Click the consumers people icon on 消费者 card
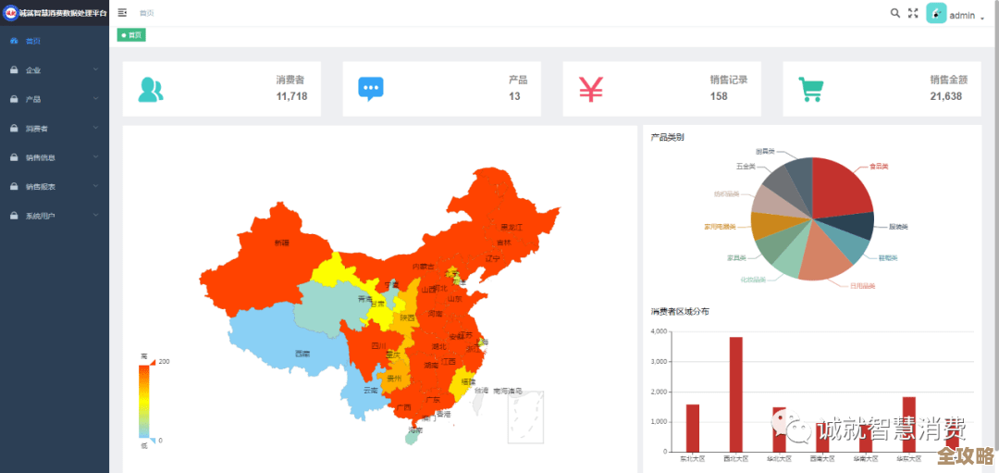The width and height of the screenshot is (999, 473). pyautogui.click(x=151, y=89)
